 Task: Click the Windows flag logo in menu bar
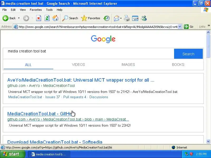point(206,10)
